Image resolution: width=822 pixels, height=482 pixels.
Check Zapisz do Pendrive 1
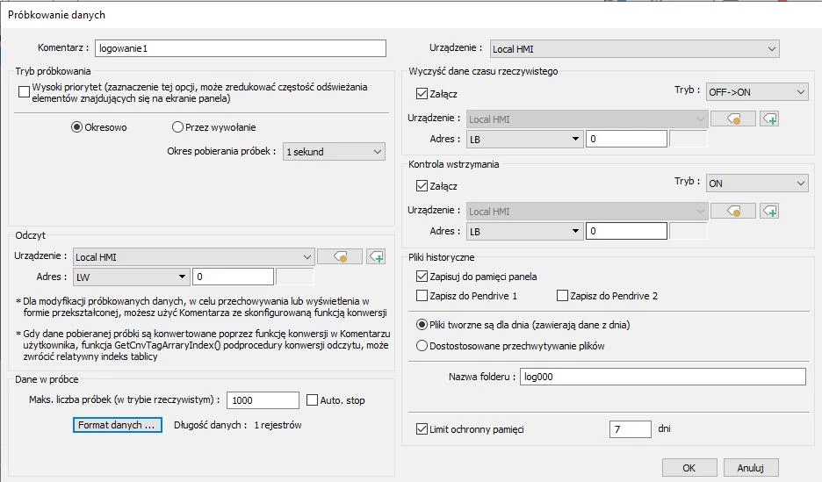[x=422, y=296]
